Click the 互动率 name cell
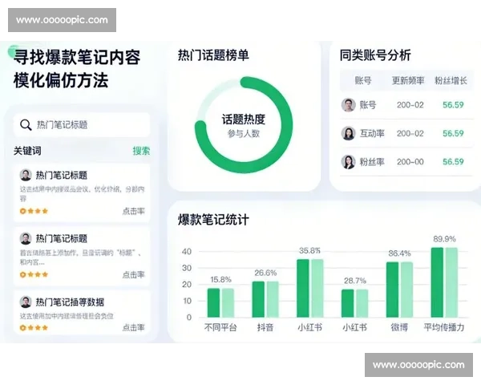 [372, 134]
